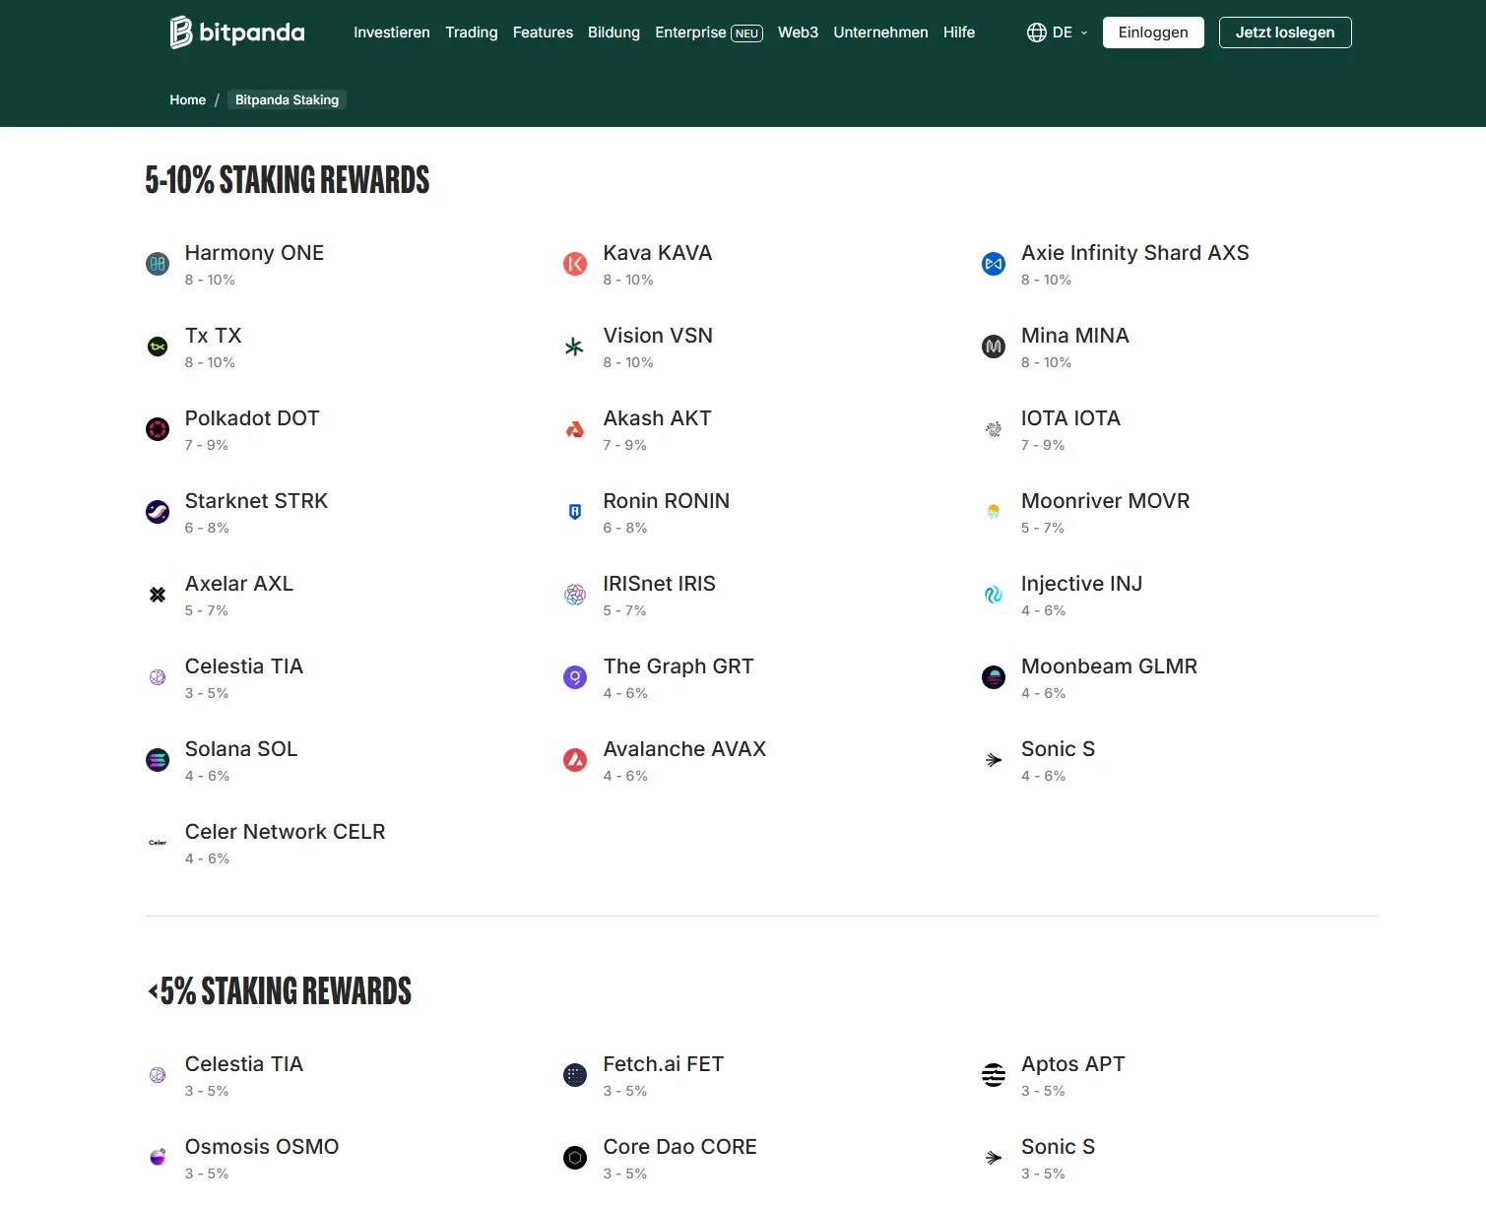Click the The Graph GRT icon
1486x1206 pixels.
[x=575, y=677]
